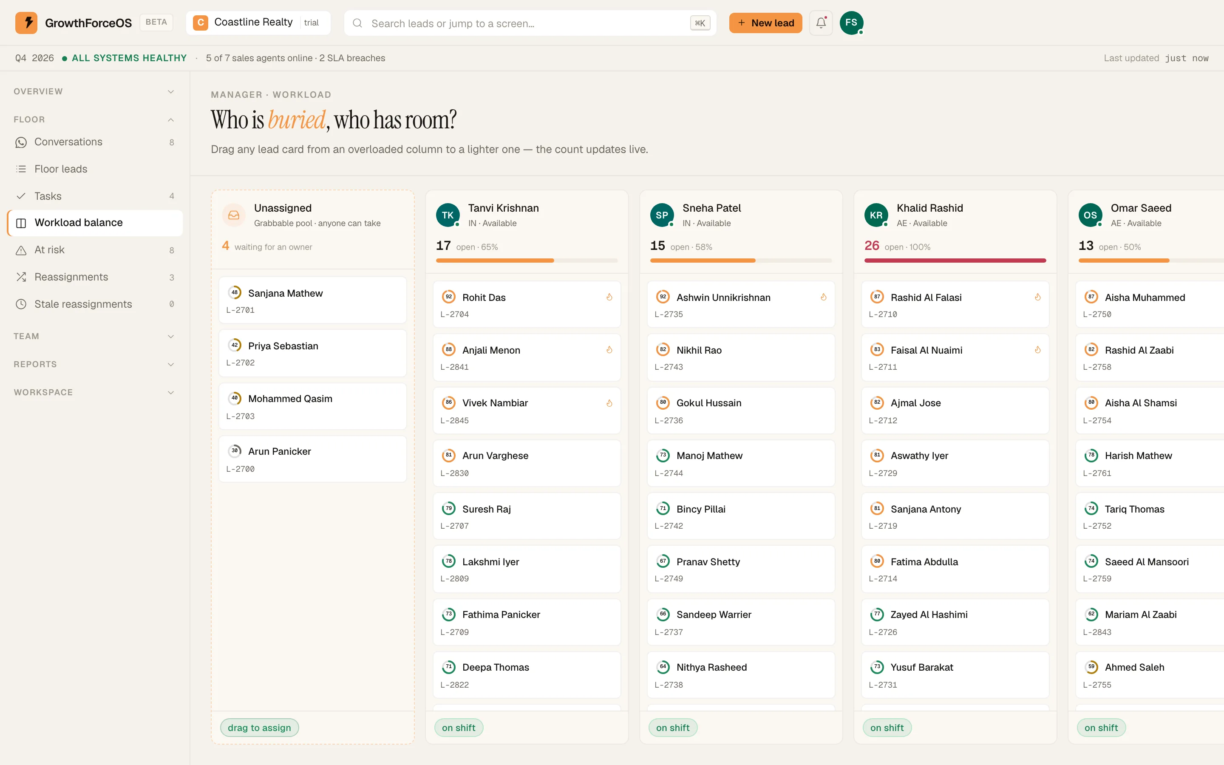This screenshot has width=1224, height=765.
Task: Click Khalid Rashid's KR avatar
Action: pyautogui.click(x=876, y=215)
